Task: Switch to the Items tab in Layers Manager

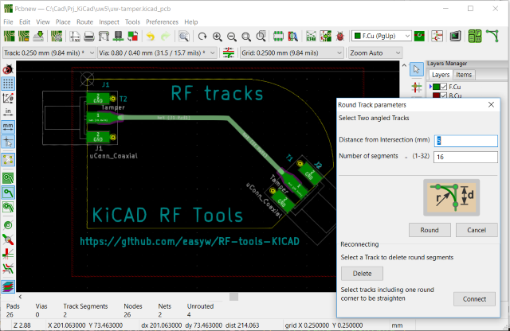Action: click(x=464, y=75)
